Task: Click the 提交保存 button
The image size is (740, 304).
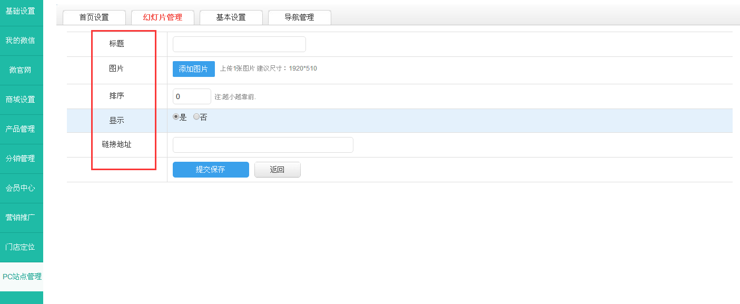Action: [211, 170]
